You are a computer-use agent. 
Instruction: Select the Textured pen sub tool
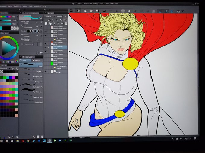click(31, 96)
